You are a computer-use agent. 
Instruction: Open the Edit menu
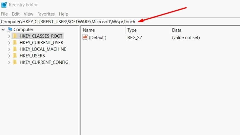pos(16,14)
